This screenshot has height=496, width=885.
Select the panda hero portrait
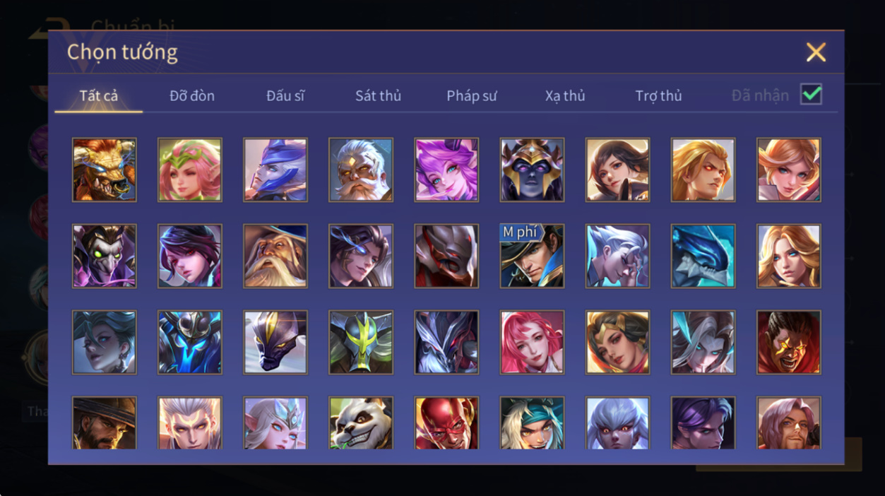pyautogui.click(x=361, y=423)
